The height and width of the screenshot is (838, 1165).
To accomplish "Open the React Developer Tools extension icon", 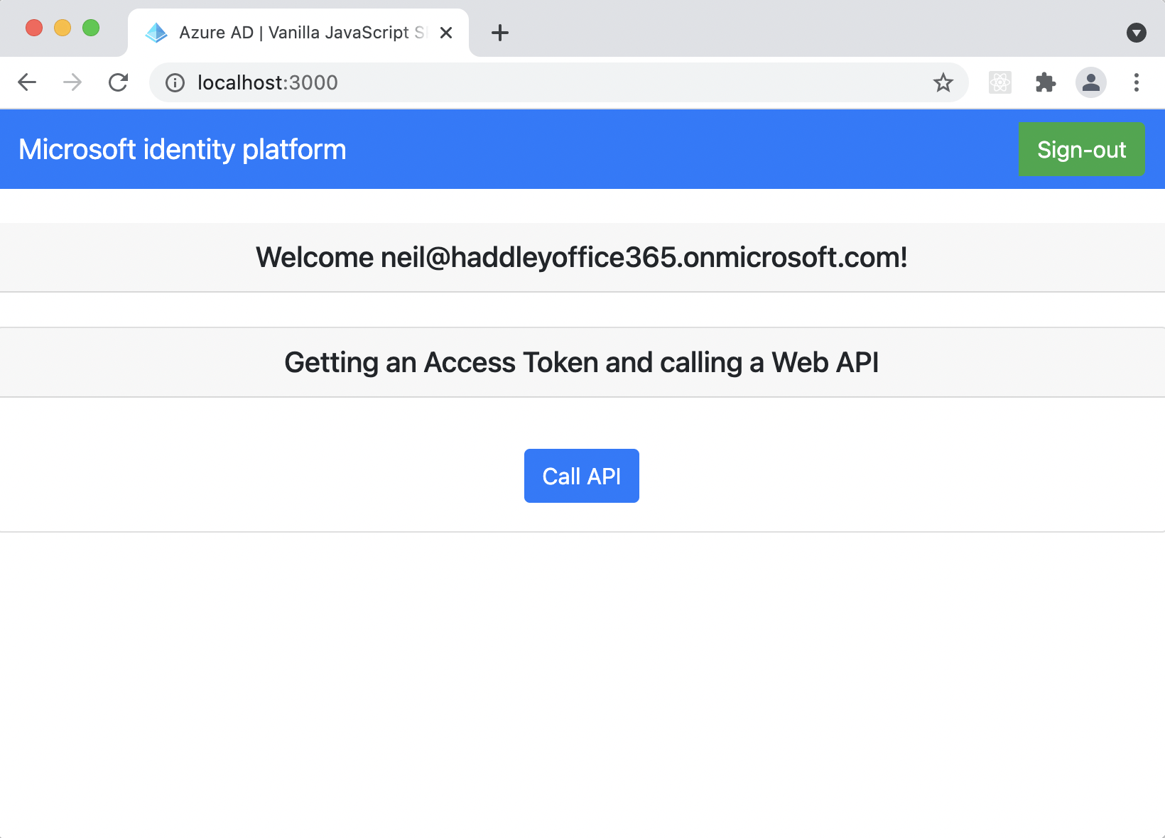I will pos(999,83).
